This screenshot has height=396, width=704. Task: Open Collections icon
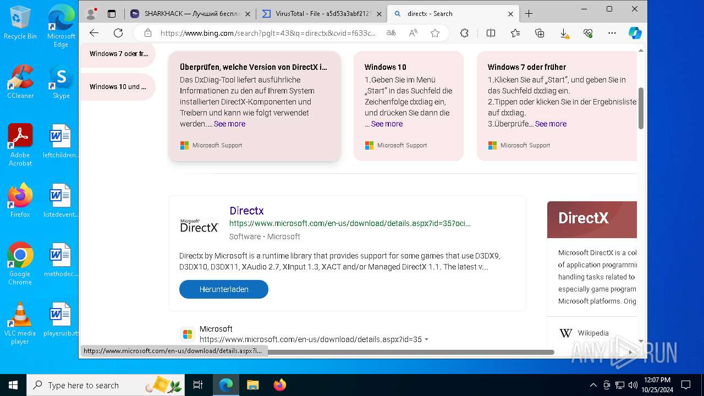540,33
